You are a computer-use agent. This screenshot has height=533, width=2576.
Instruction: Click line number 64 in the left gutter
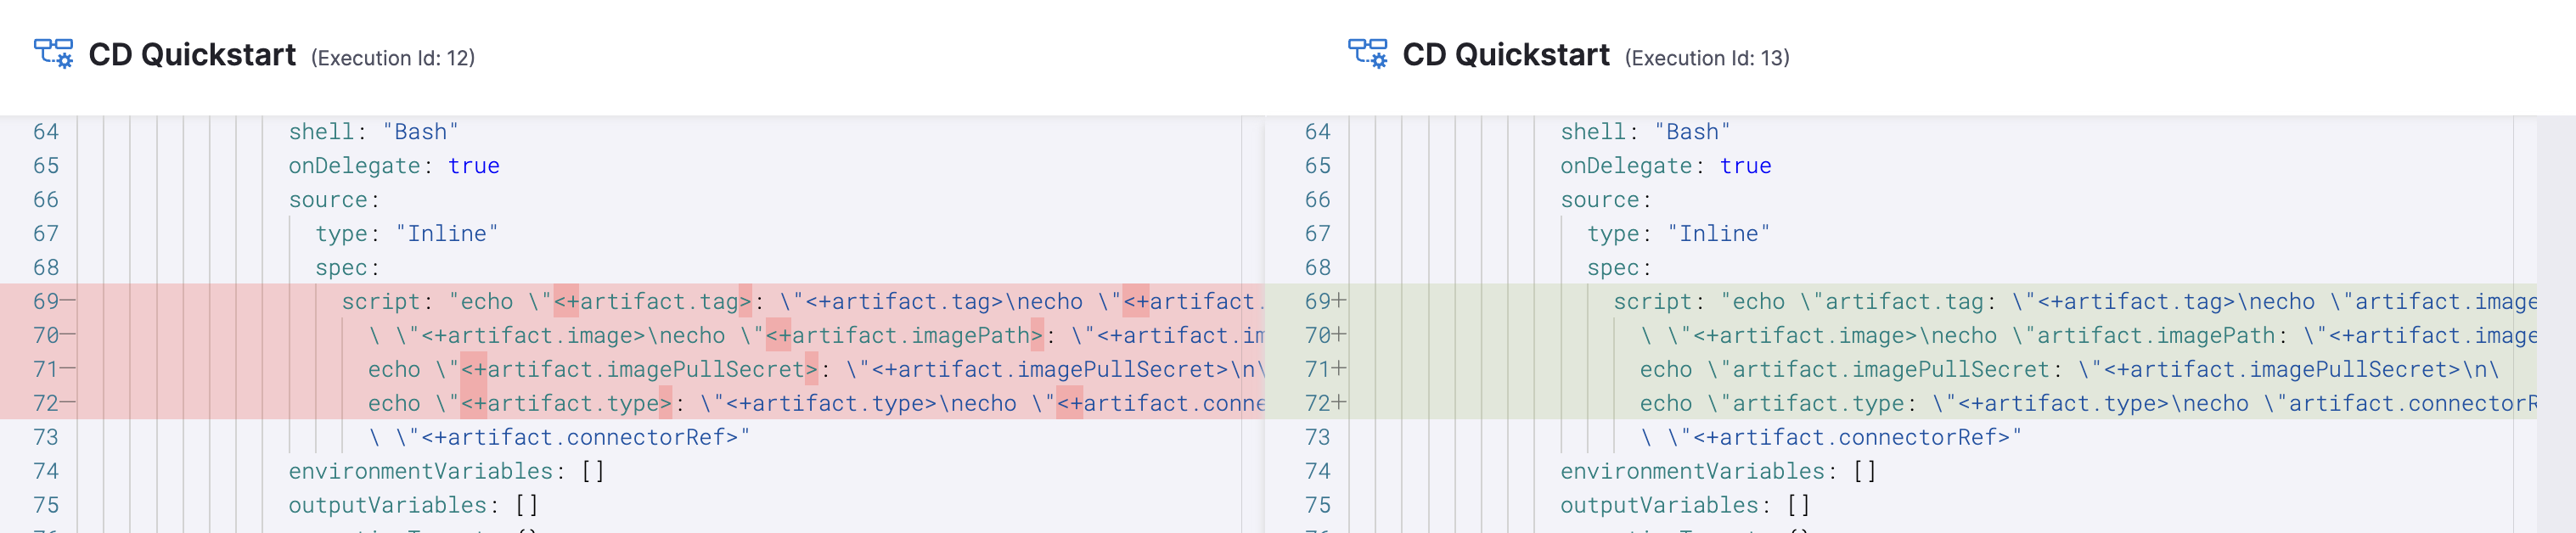pos(46,132)
